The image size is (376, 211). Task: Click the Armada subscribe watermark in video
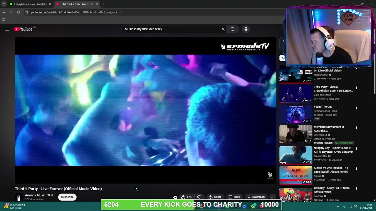270,175
